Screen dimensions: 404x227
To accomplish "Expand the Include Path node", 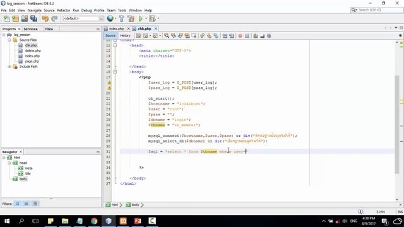I will 9,67.
